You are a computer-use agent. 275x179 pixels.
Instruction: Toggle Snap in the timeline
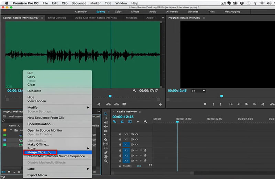122,122
